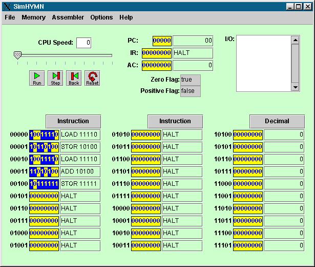Click the binary bits at address 00000
This screenshot has width=315, height=267.
44,135
